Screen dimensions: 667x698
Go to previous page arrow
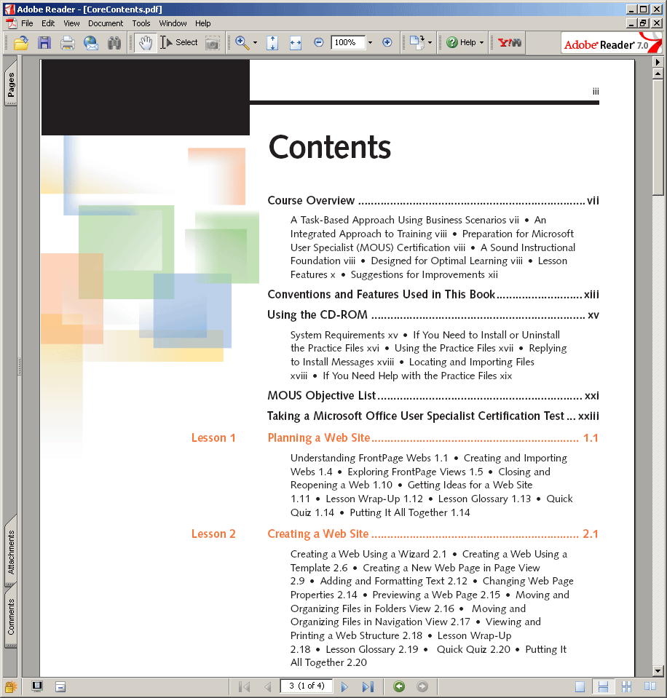[267, 686]
